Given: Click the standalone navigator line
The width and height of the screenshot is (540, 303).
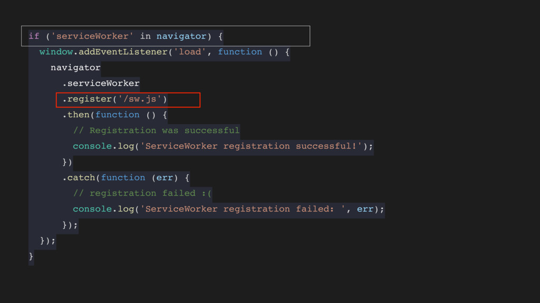Looking at the screenshot, I should tap(75, 67).
